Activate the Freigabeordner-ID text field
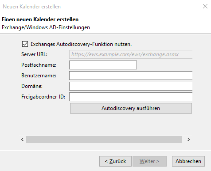This screenshot has height=171, width=211. point(131,97)
